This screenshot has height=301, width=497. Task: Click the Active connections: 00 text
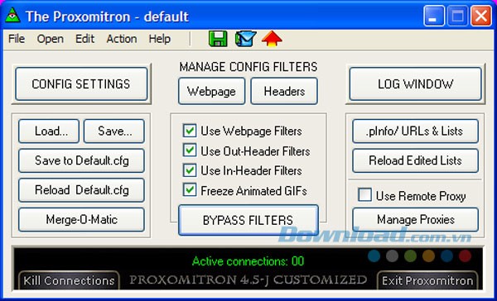pyautogui.click(x=248, y=261)
